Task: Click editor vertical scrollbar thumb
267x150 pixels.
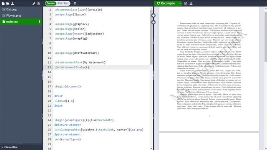Action: pyautogui.click(x=151, y=37)
